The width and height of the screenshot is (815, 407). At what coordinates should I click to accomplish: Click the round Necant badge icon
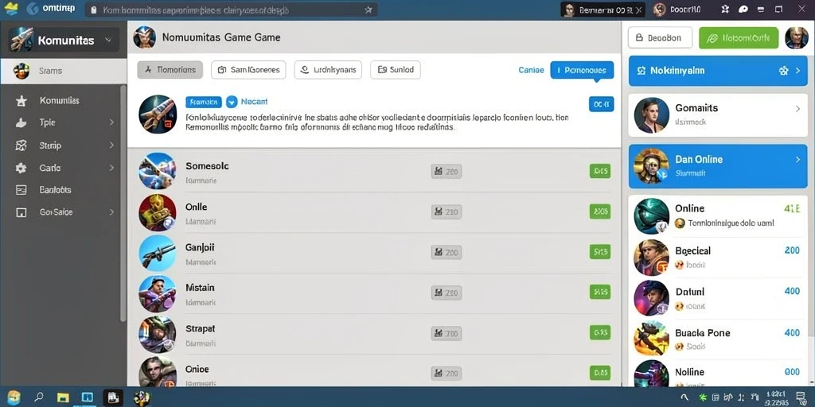click(232, 102)
